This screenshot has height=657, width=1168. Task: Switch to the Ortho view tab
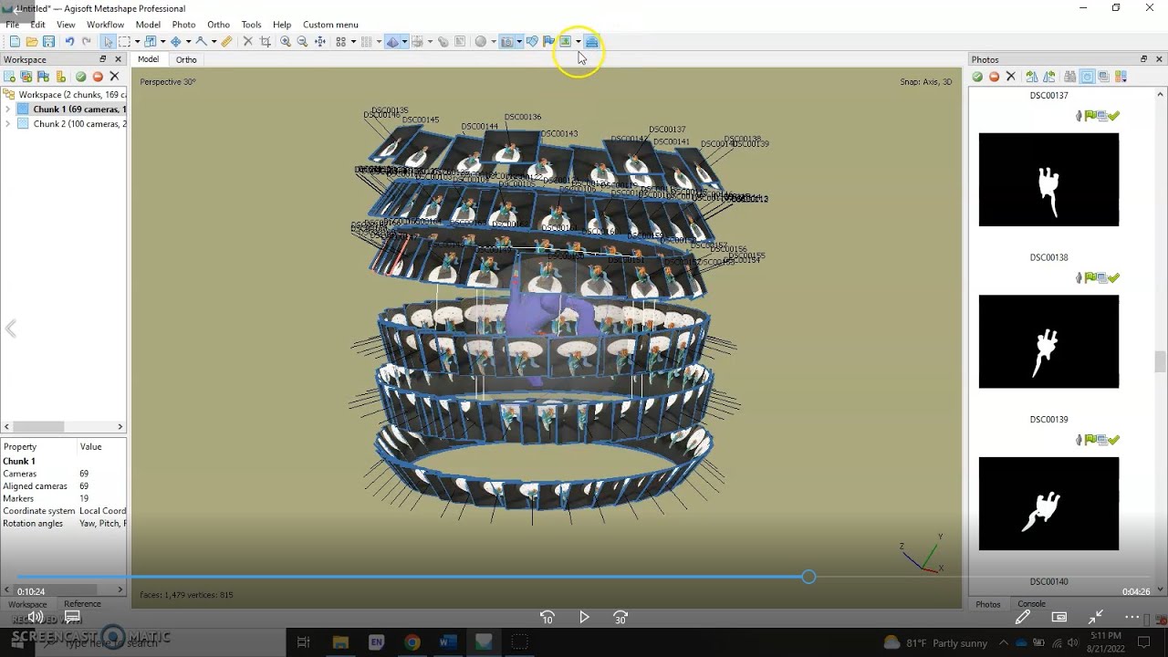click(186, 59)
